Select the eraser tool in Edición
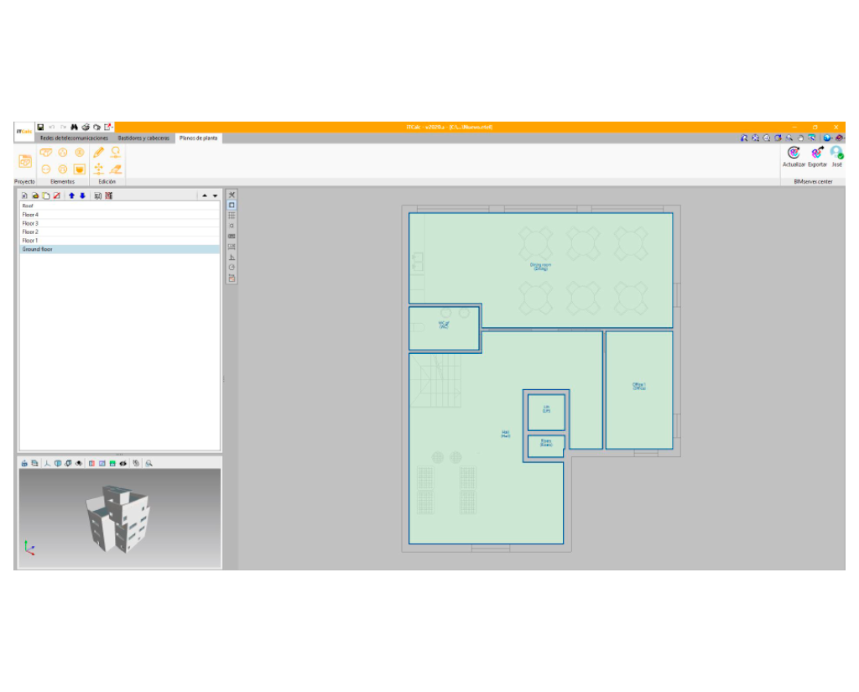 point(116,169)
